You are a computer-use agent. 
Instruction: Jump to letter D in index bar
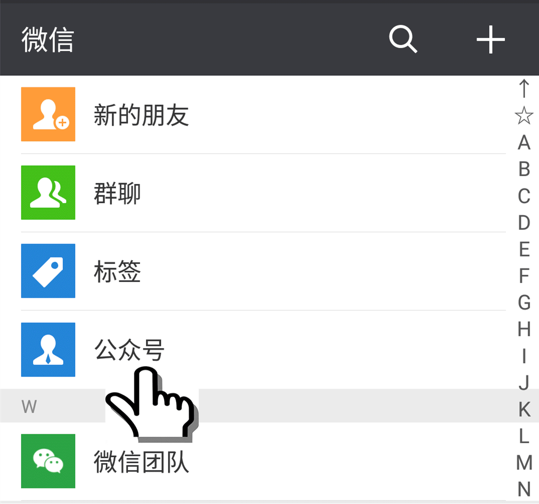pyautogui.click(x=524, y=223)
